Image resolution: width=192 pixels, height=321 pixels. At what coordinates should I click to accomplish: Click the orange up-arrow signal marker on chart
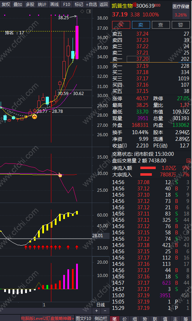click(35, 117)
